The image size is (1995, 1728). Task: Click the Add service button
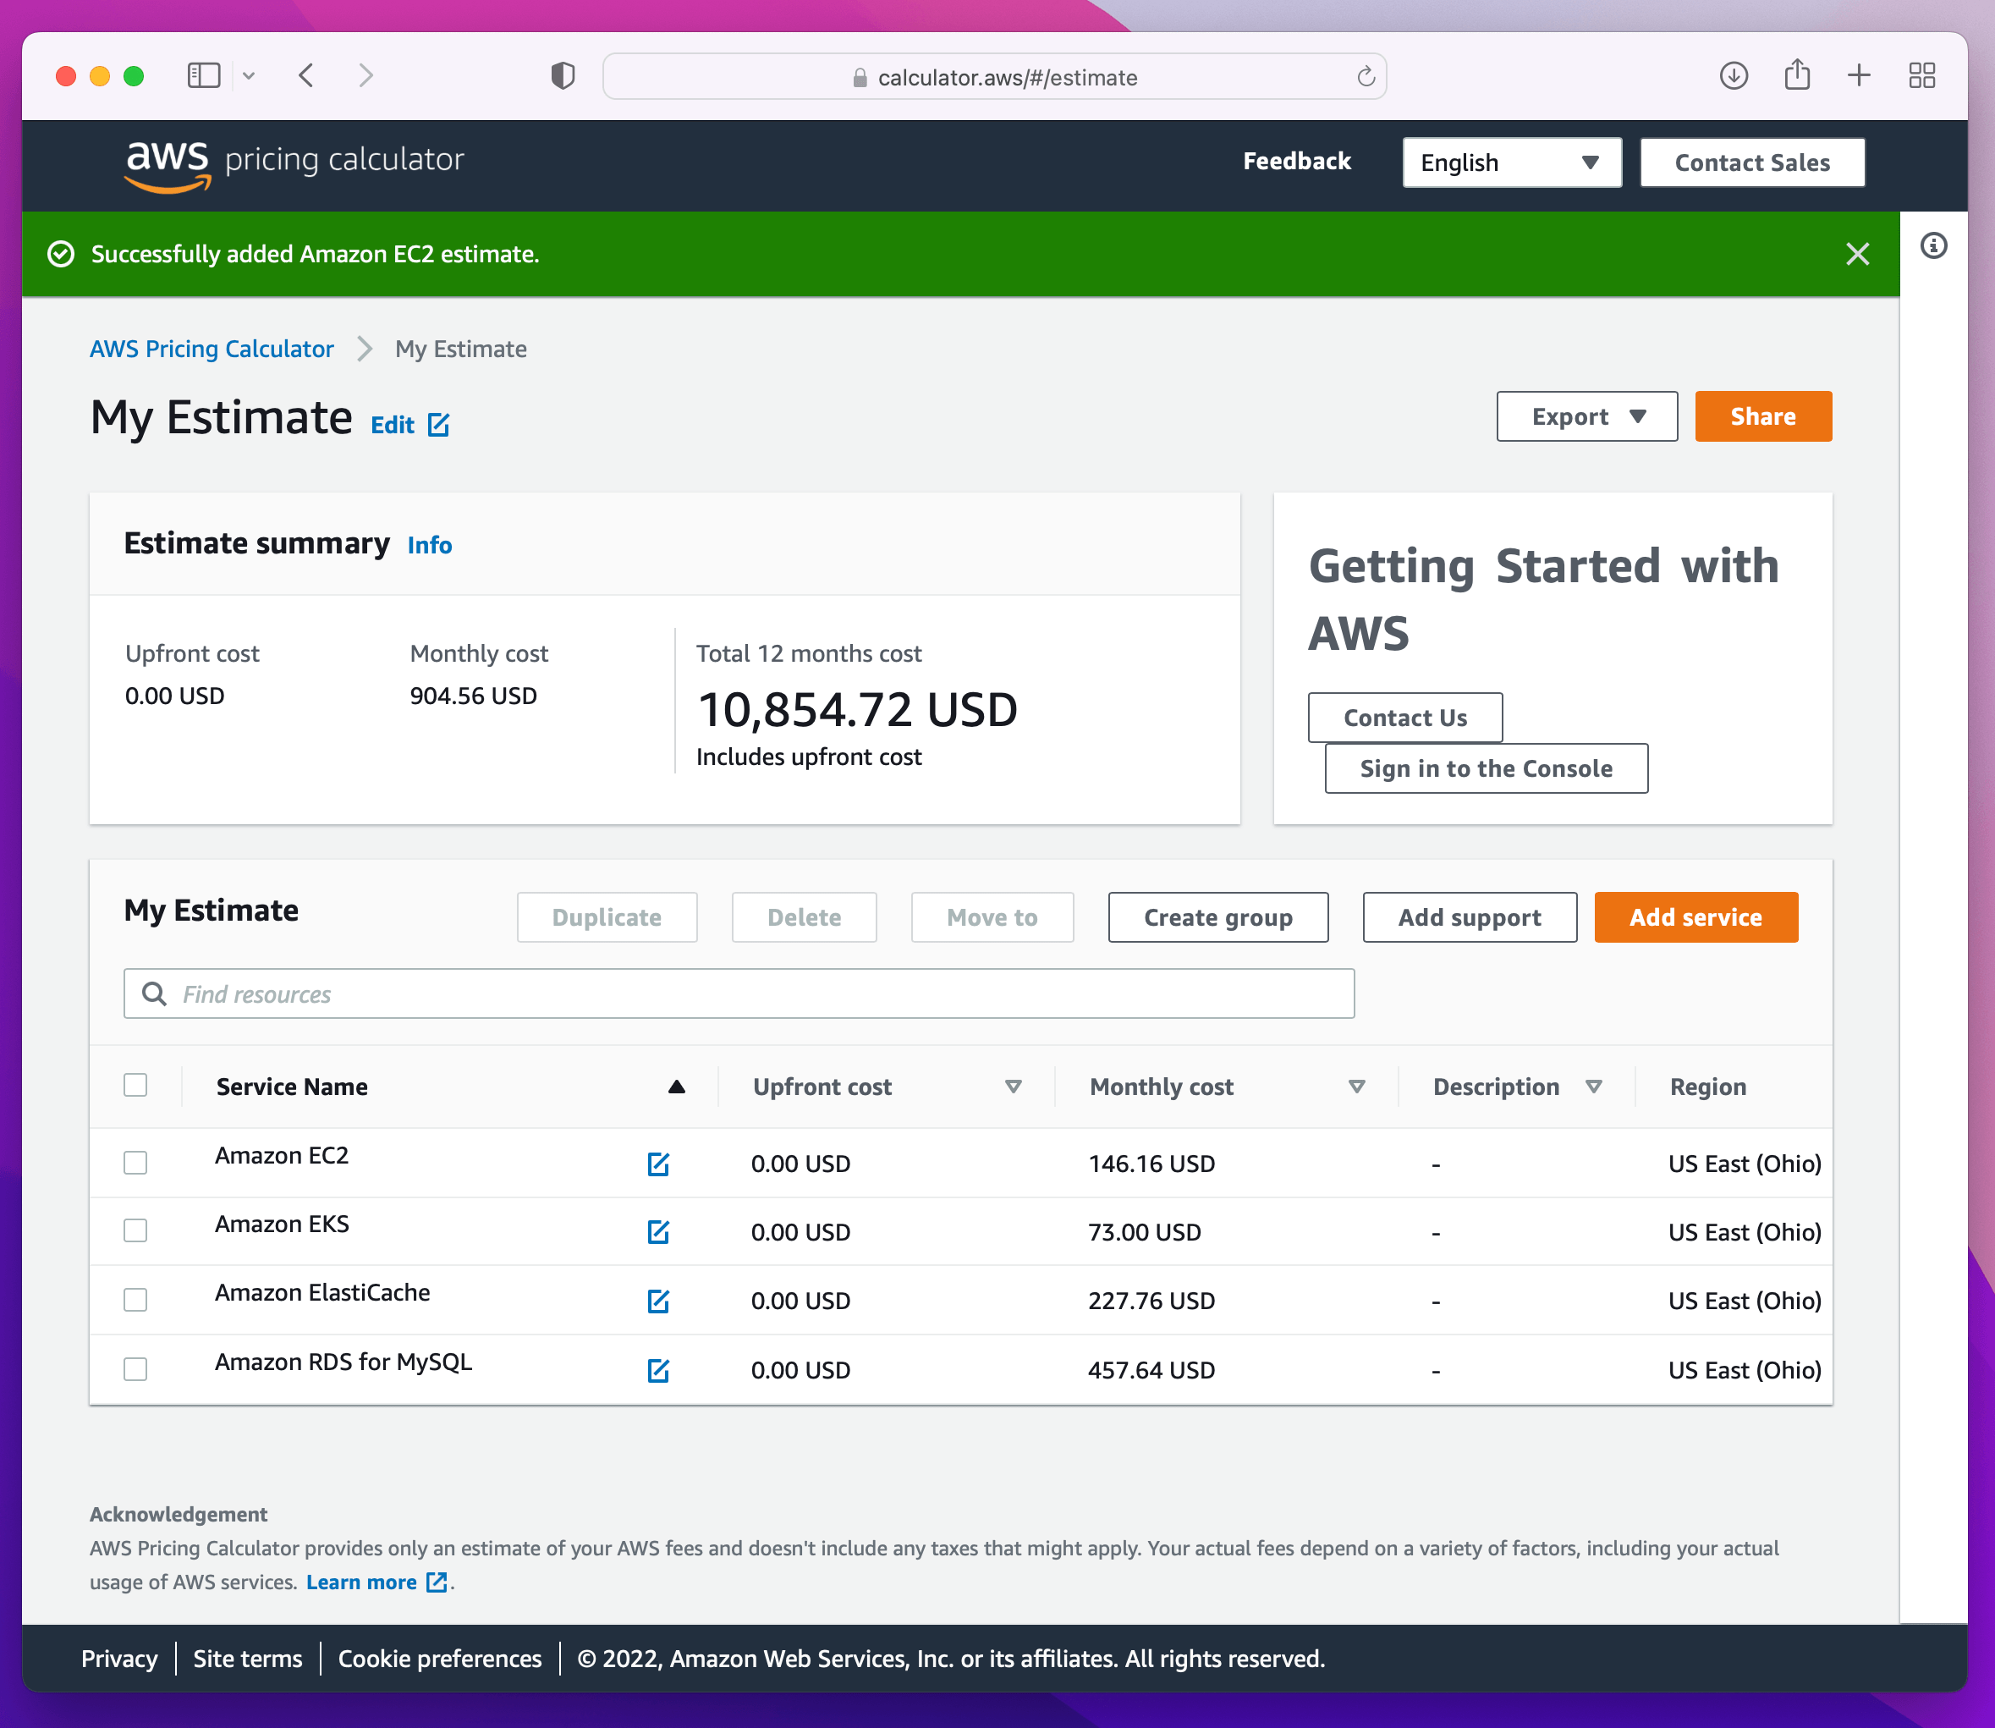pyautogui.click(x=1695, y=917)
